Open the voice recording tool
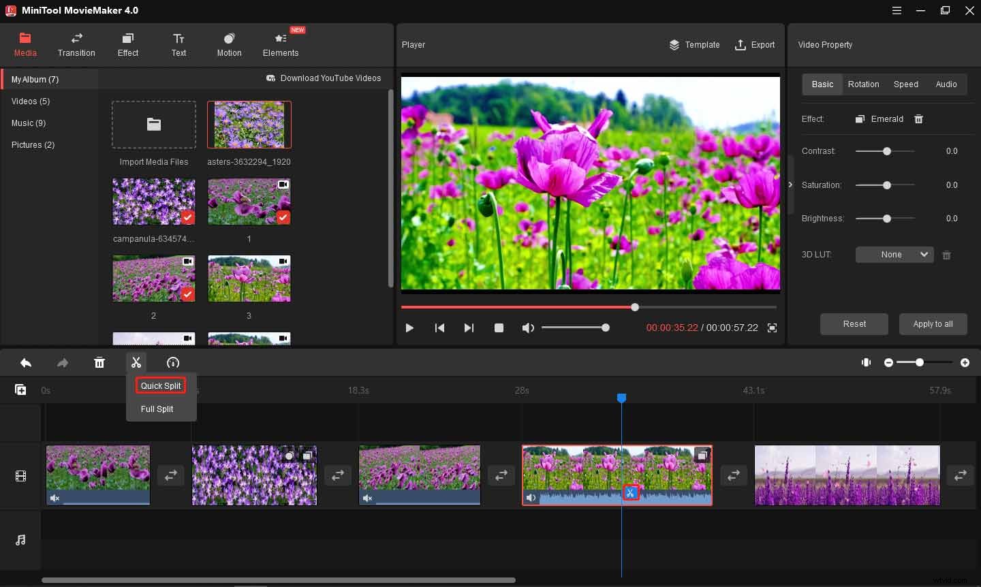This screenshot has height=587, width=981. tap(173, 362)
